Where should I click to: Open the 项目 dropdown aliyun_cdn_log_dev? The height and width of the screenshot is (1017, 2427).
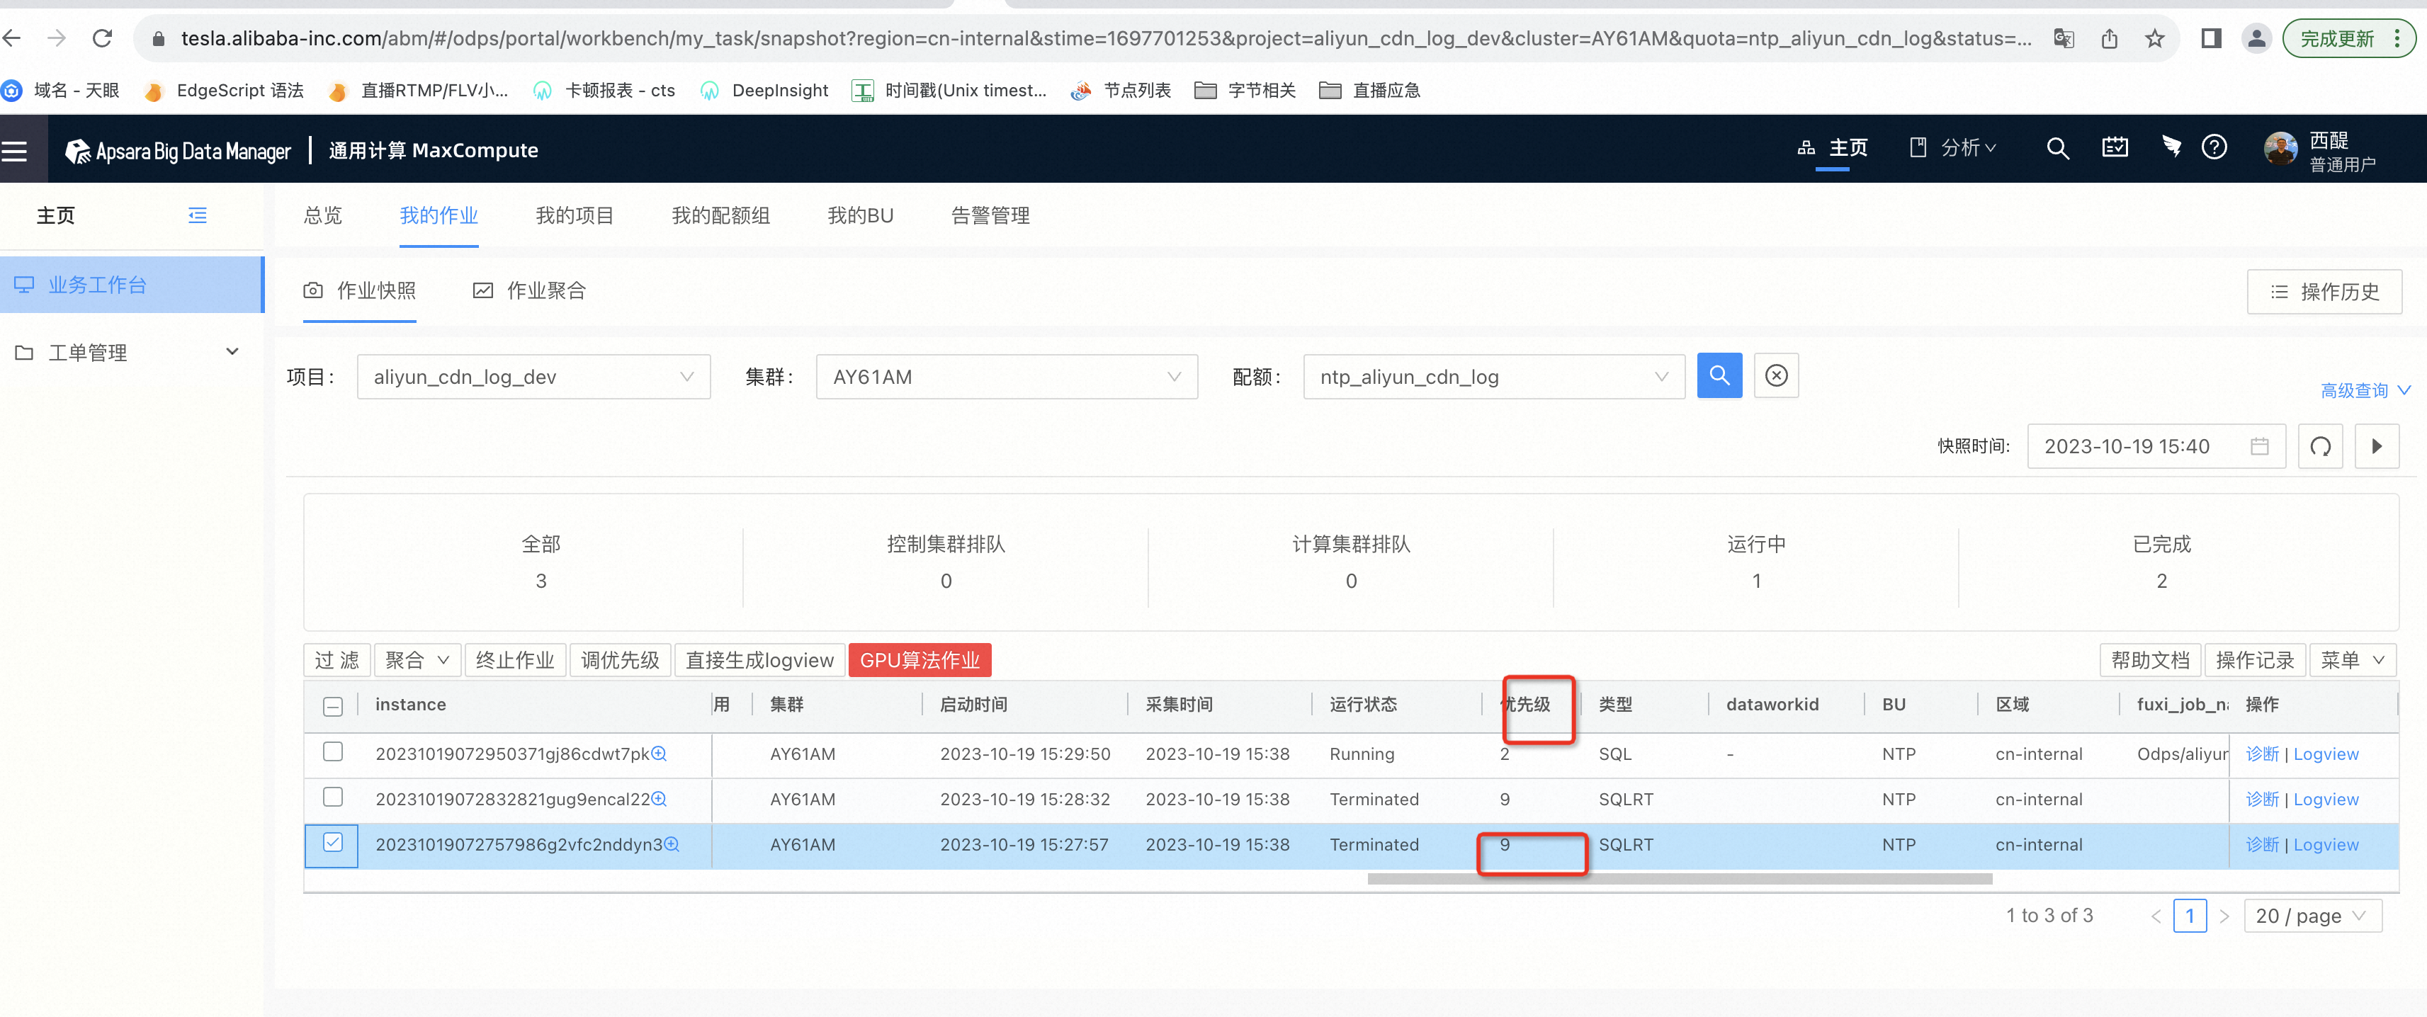[x=533, y=377]
